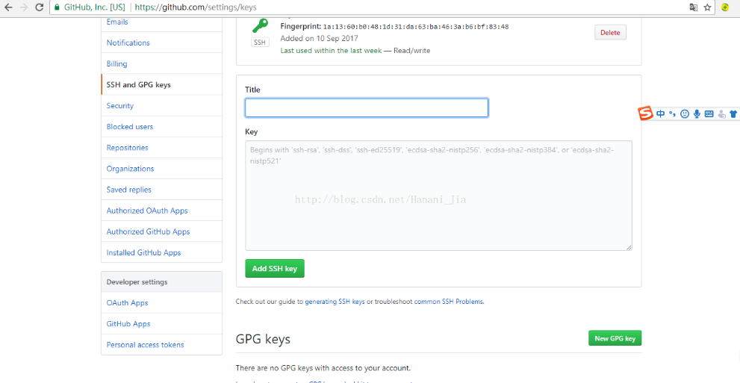The image size is (740, 383).
Task: Click the Added on 10 Sep 2017 text
Action: [319, 38]
